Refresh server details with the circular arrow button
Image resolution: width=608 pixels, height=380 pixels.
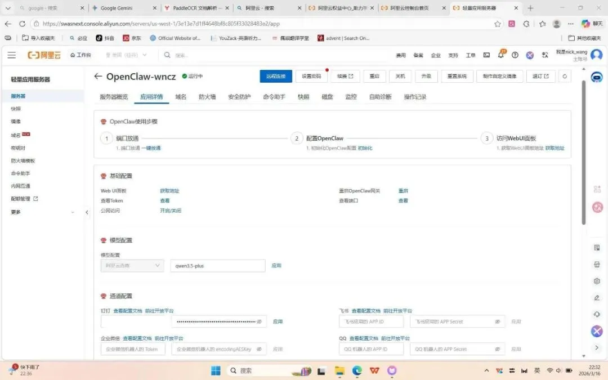(x=565, y=77)
